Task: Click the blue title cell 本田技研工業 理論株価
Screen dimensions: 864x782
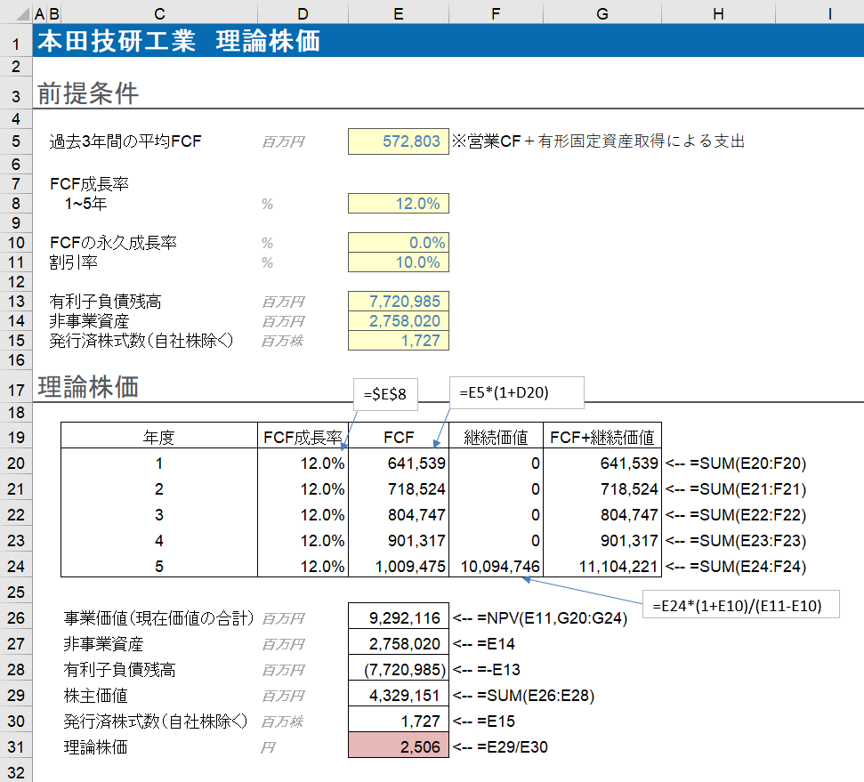Action: (178, 42)
